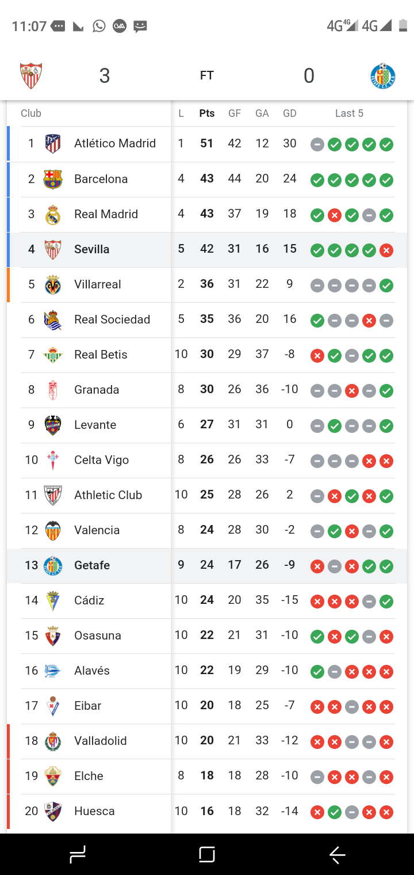Open the Atlético Madrid club crest
414x875 pixels.
(53, 143)
